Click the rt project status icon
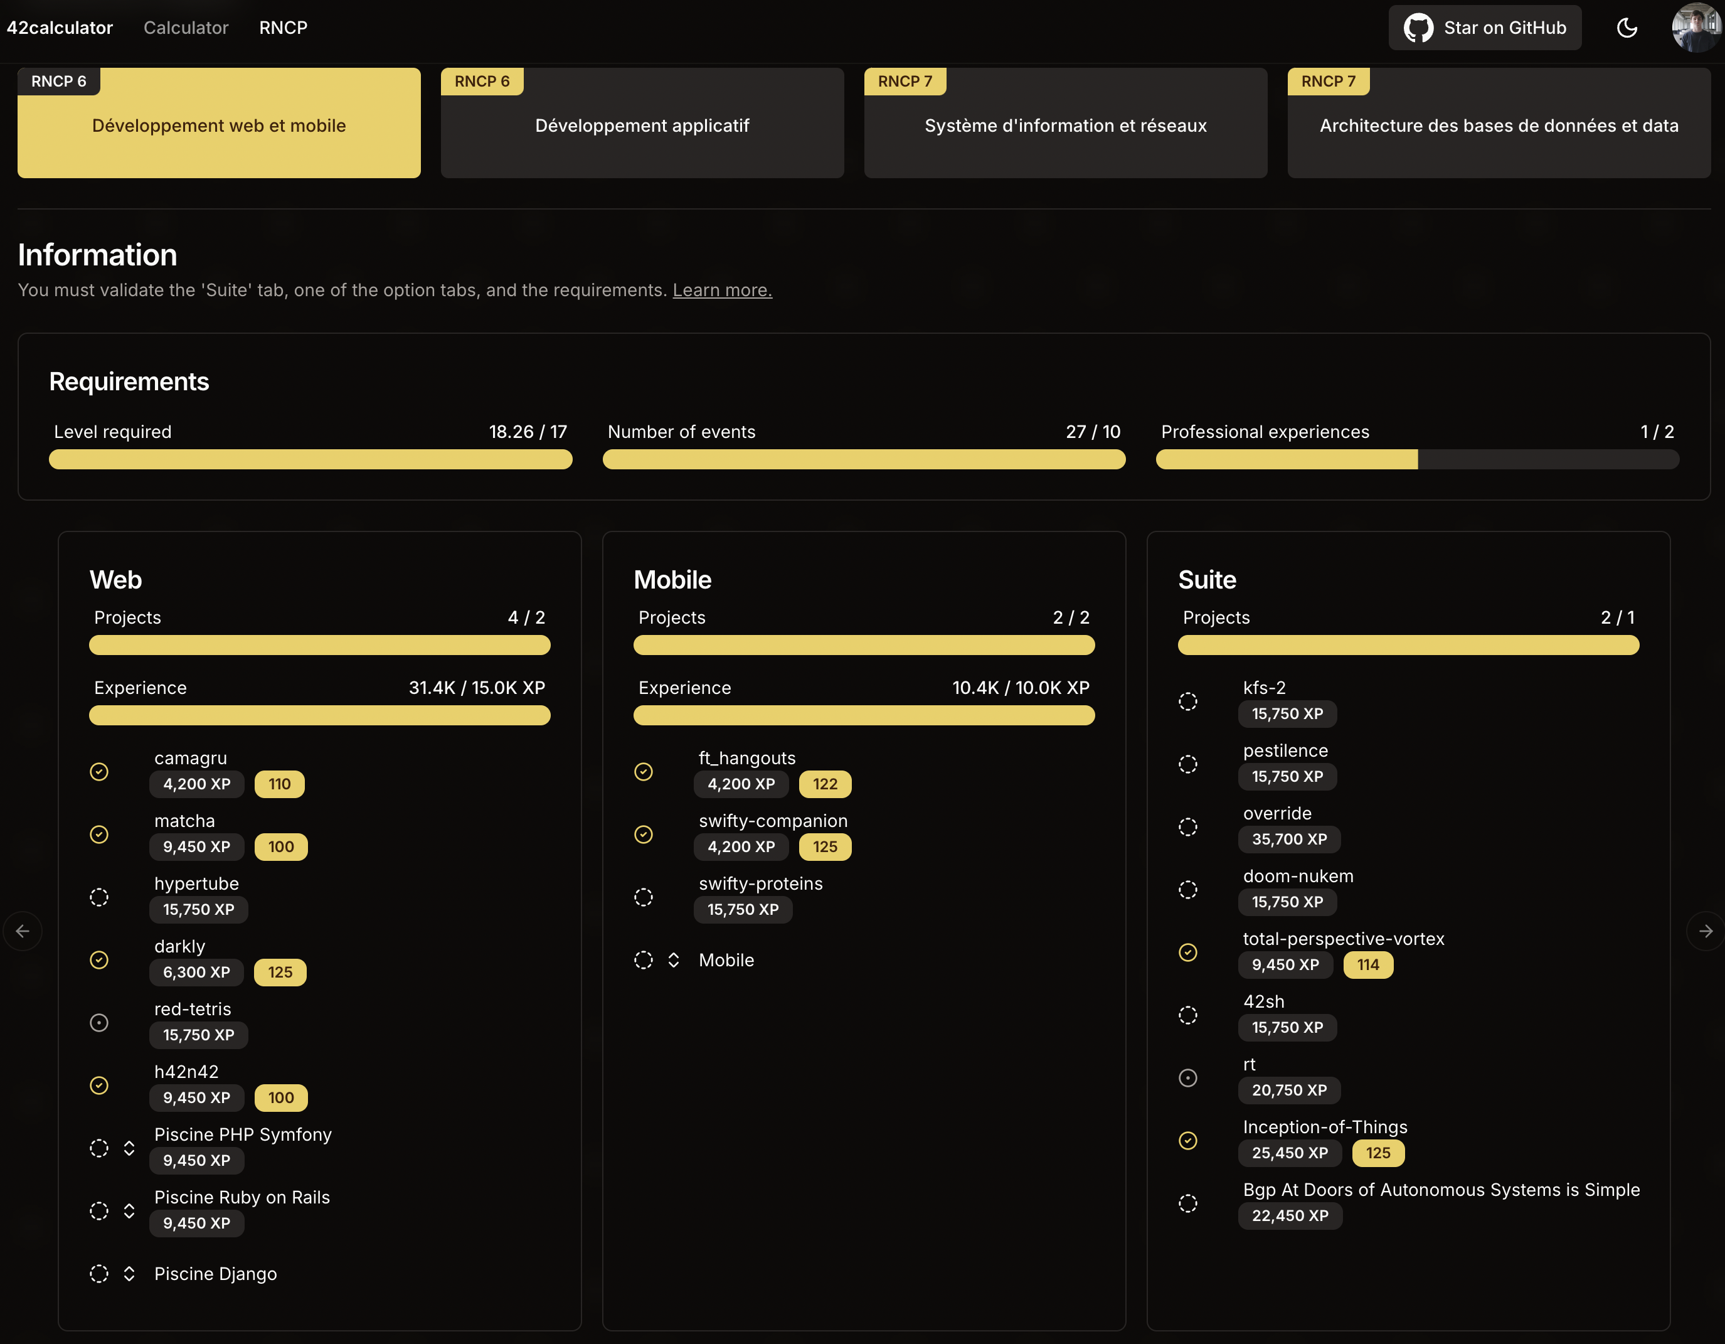The width and height of the screenshot is (1725, 1344). 1187,1078
